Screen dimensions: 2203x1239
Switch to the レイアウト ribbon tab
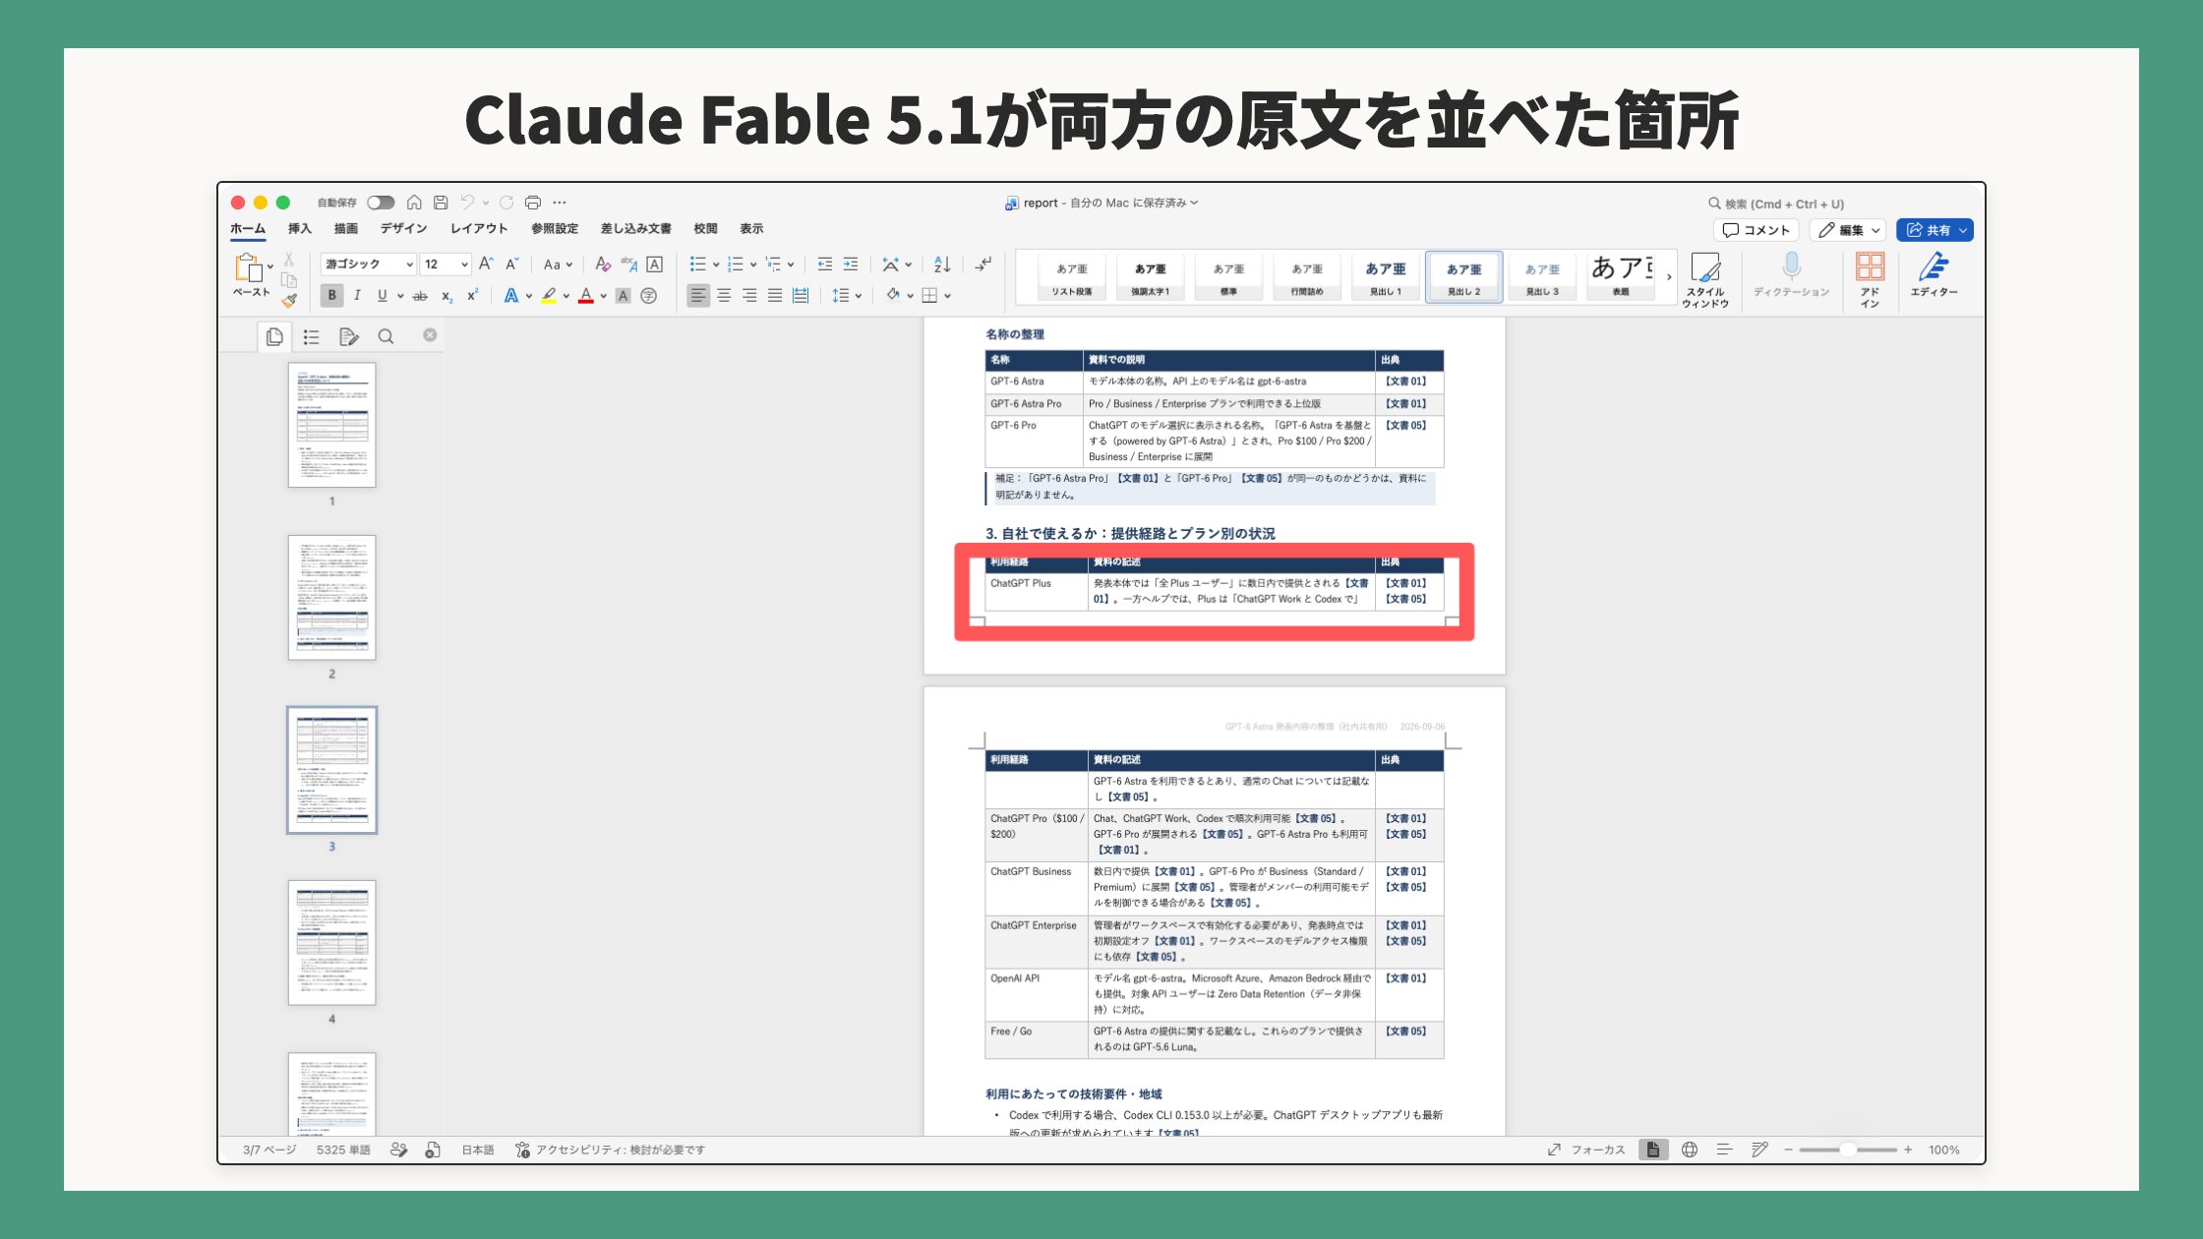click(x=479, y=228)
